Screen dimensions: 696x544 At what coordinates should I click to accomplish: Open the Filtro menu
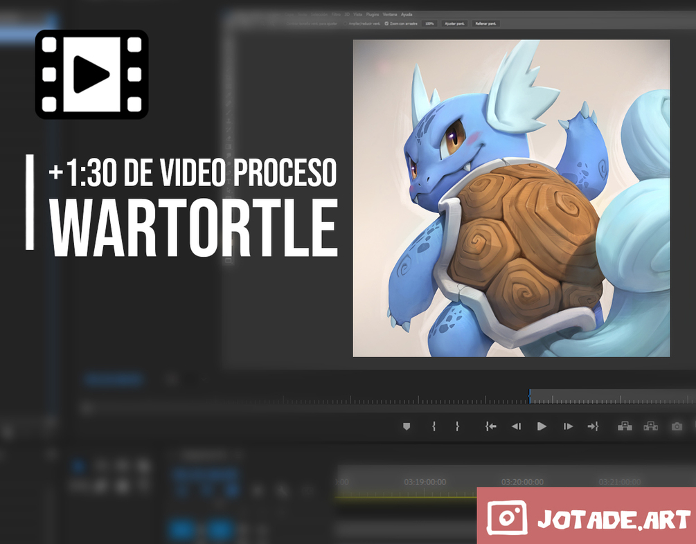pyautogui.click(x=336, y=15)
